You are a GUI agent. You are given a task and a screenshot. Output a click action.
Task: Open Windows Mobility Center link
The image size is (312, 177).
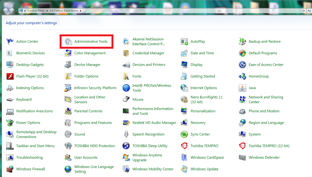point(153,169)
